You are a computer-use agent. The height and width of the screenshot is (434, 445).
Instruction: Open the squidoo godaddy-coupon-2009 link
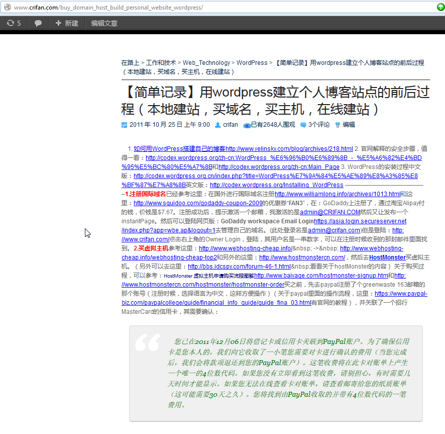pyautogui.click(x=198, y=203)
